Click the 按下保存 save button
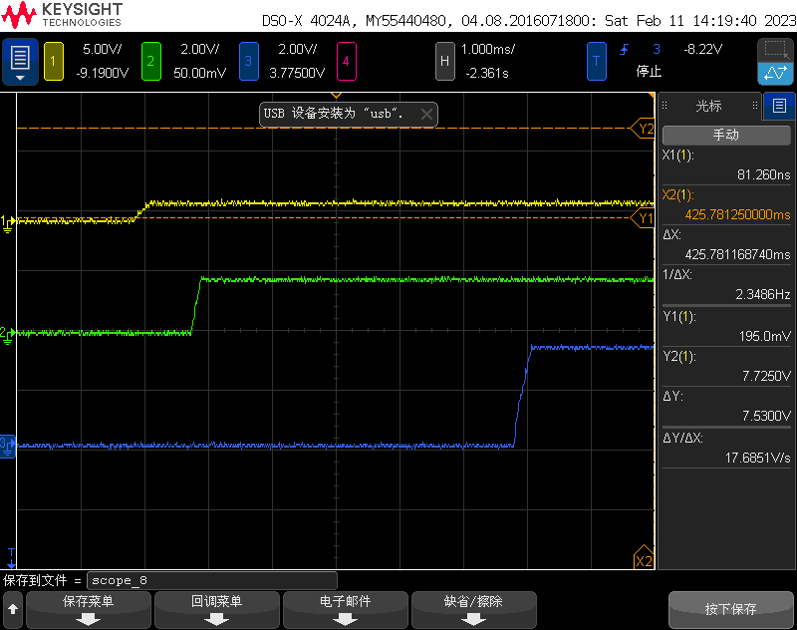Image resolution: width=797 pixels, height=630 pixels. 730,609
